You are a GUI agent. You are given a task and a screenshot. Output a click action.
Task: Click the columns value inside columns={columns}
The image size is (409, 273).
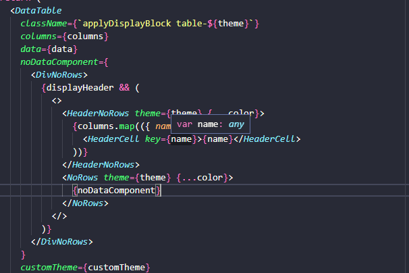point(85,36)
